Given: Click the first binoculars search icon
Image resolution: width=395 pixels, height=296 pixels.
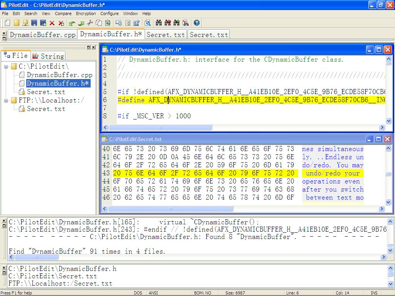Looking at the screenshot, I should (x=159, y=23).
